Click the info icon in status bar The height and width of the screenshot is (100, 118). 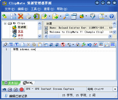6,95
